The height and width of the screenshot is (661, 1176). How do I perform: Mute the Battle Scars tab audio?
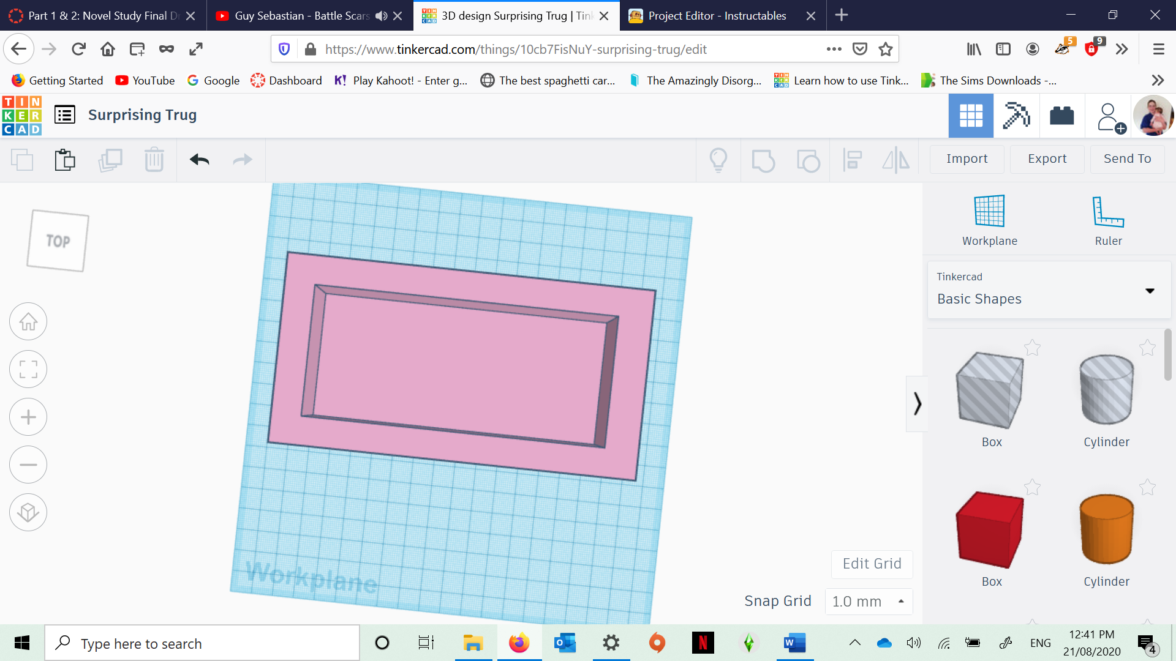click(382, 16)
